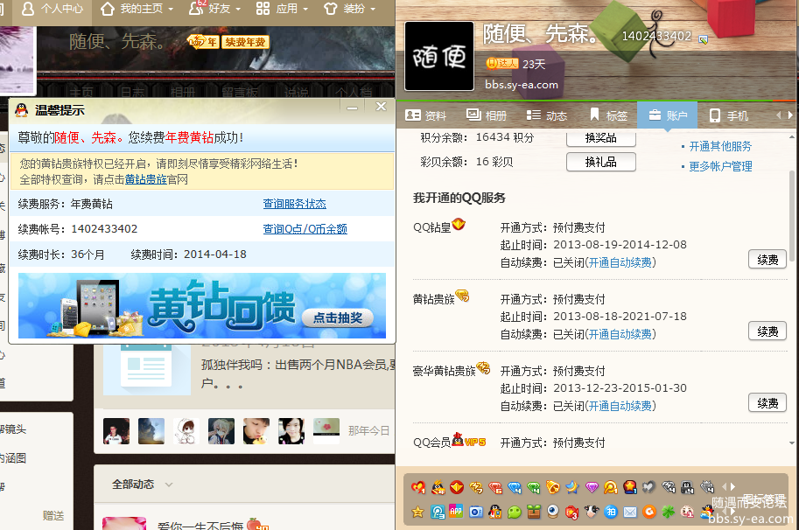
Task: Click the purple diamond icon
Action: pos(592,487)
